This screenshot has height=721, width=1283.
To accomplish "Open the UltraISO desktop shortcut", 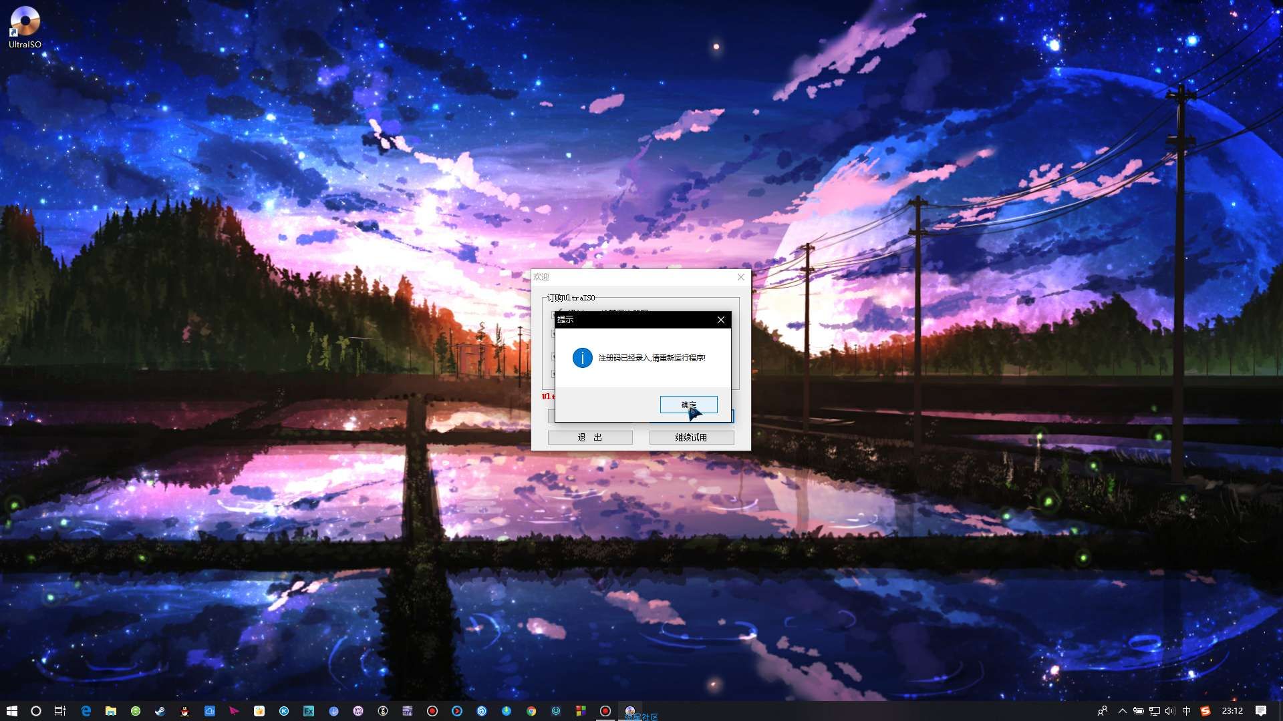I will click(x=25, y=27).
